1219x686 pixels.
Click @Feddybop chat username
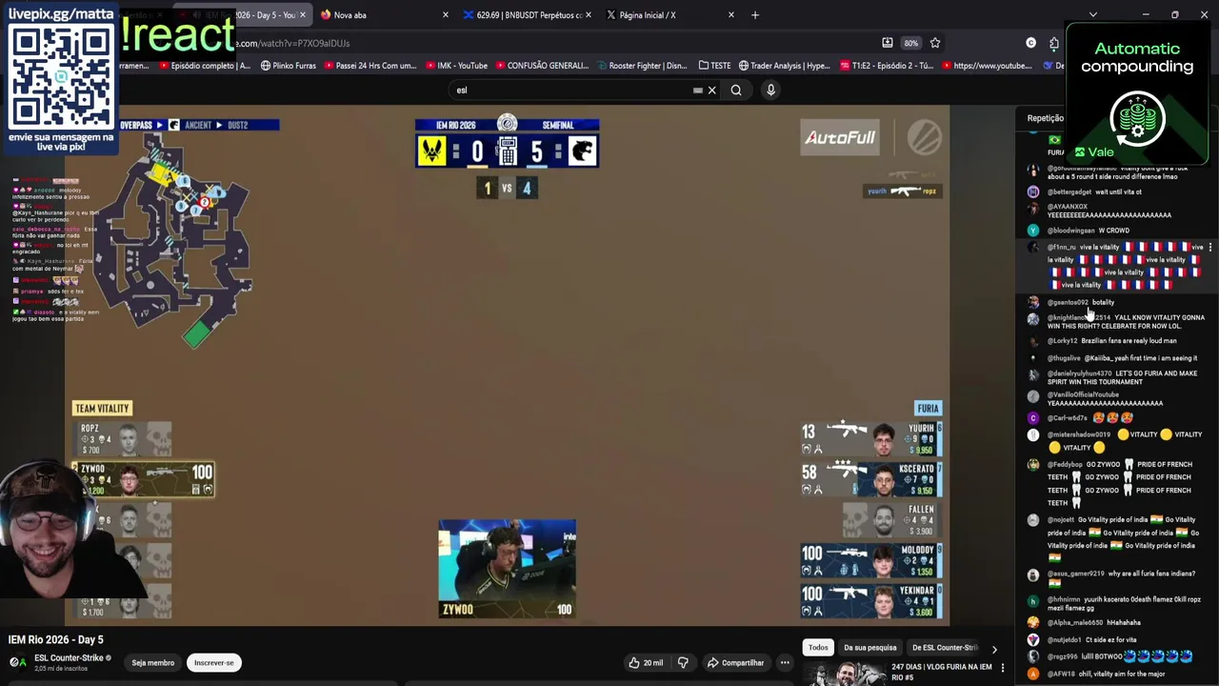pyautogui.click(x=1065, y=465)
